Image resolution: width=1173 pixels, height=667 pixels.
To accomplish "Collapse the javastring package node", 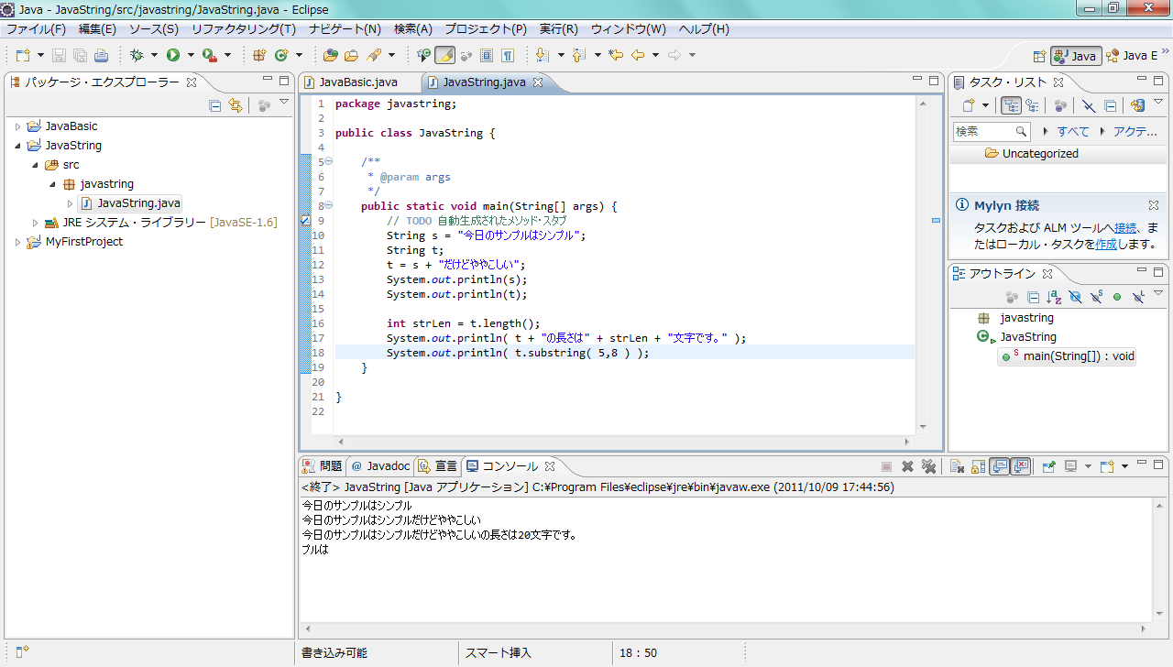I will [53, 184].
